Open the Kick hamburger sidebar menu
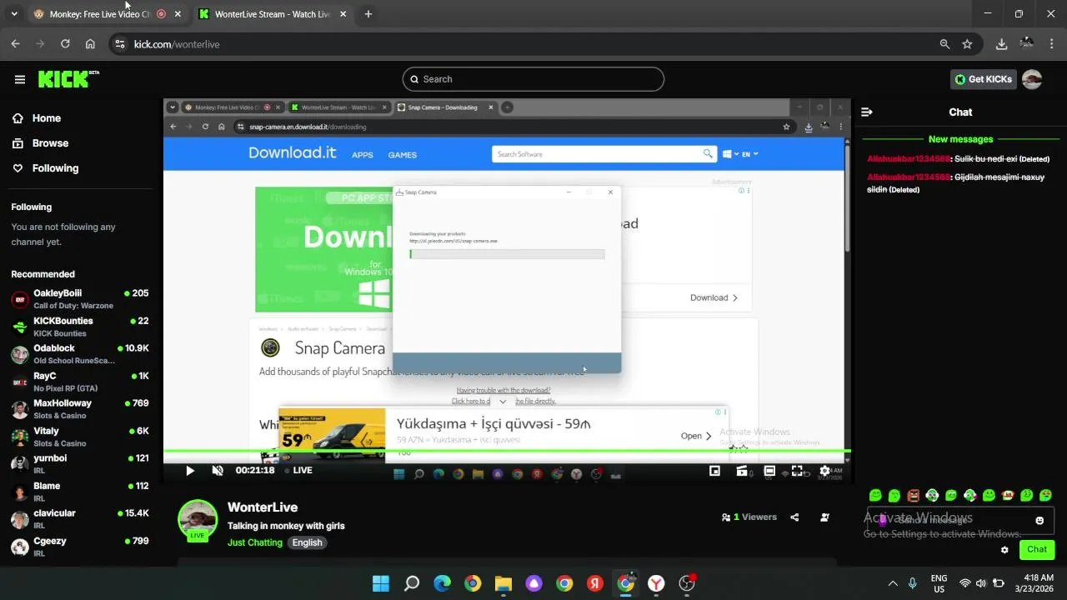This screenshot has height=600, width=1067. tap(20, 79)
